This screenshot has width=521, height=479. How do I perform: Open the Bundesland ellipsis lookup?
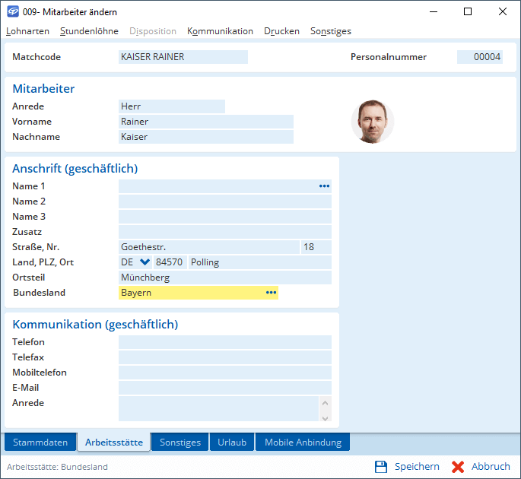271,293
